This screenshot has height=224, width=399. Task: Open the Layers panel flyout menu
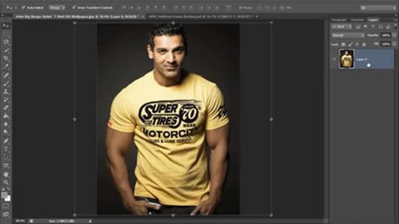click(395, 19)
